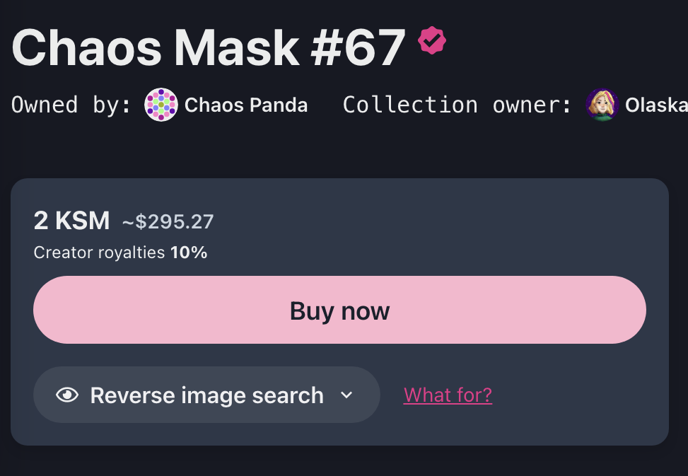Click the "#67" number in title
Screen dimensions: 688x476
point(358,47)
